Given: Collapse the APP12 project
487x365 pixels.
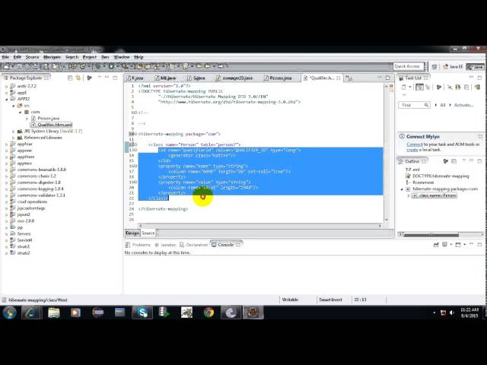Looking at the screenshot, I should coord(7,100).
